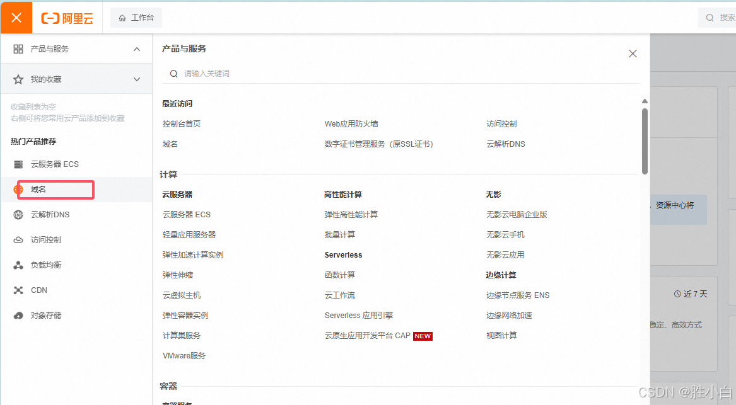Click the CDN icon in the sidebar
The width and height of the screenshot is (736, 405).
(x=18, y=290)
